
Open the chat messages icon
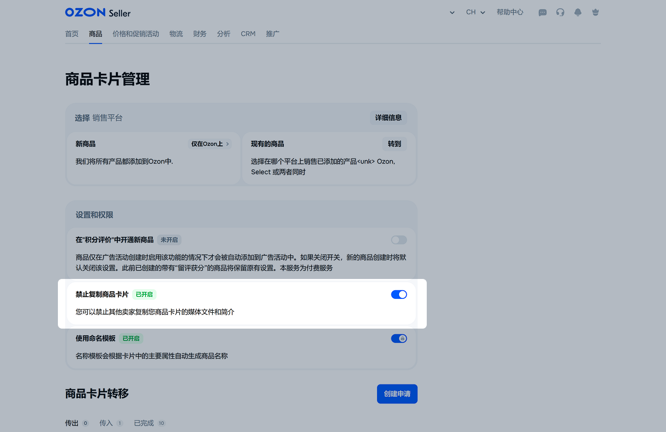coord(543,12)
